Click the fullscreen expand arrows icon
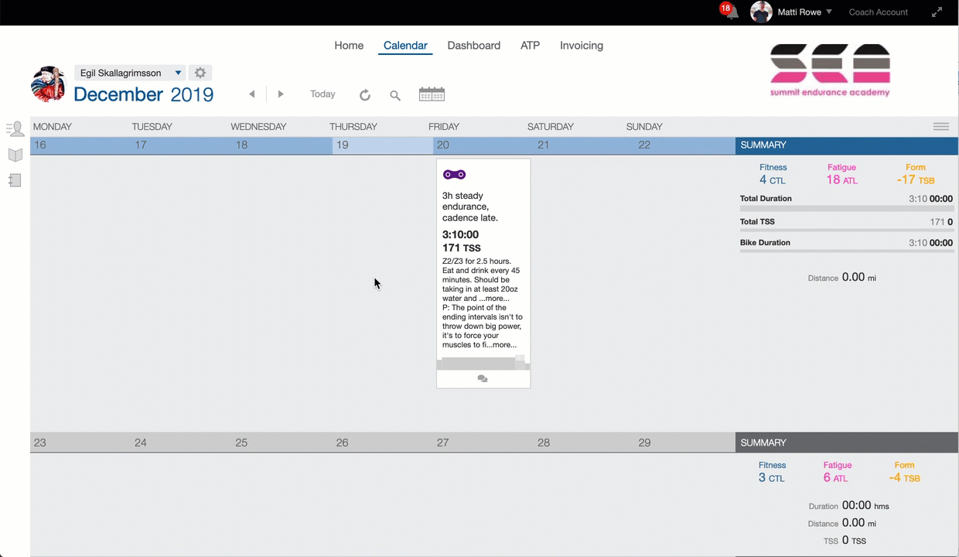This screenshot has width=959, height=557. pos(937,12)
